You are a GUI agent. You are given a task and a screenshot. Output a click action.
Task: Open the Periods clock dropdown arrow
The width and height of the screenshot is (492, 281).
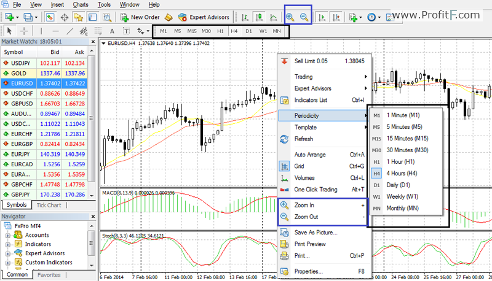tap(379, 18)
